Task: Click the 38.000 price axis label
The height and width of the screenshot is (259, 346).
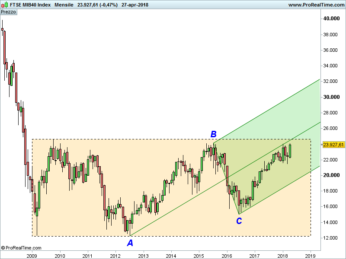Action: [x=330, y=35]
